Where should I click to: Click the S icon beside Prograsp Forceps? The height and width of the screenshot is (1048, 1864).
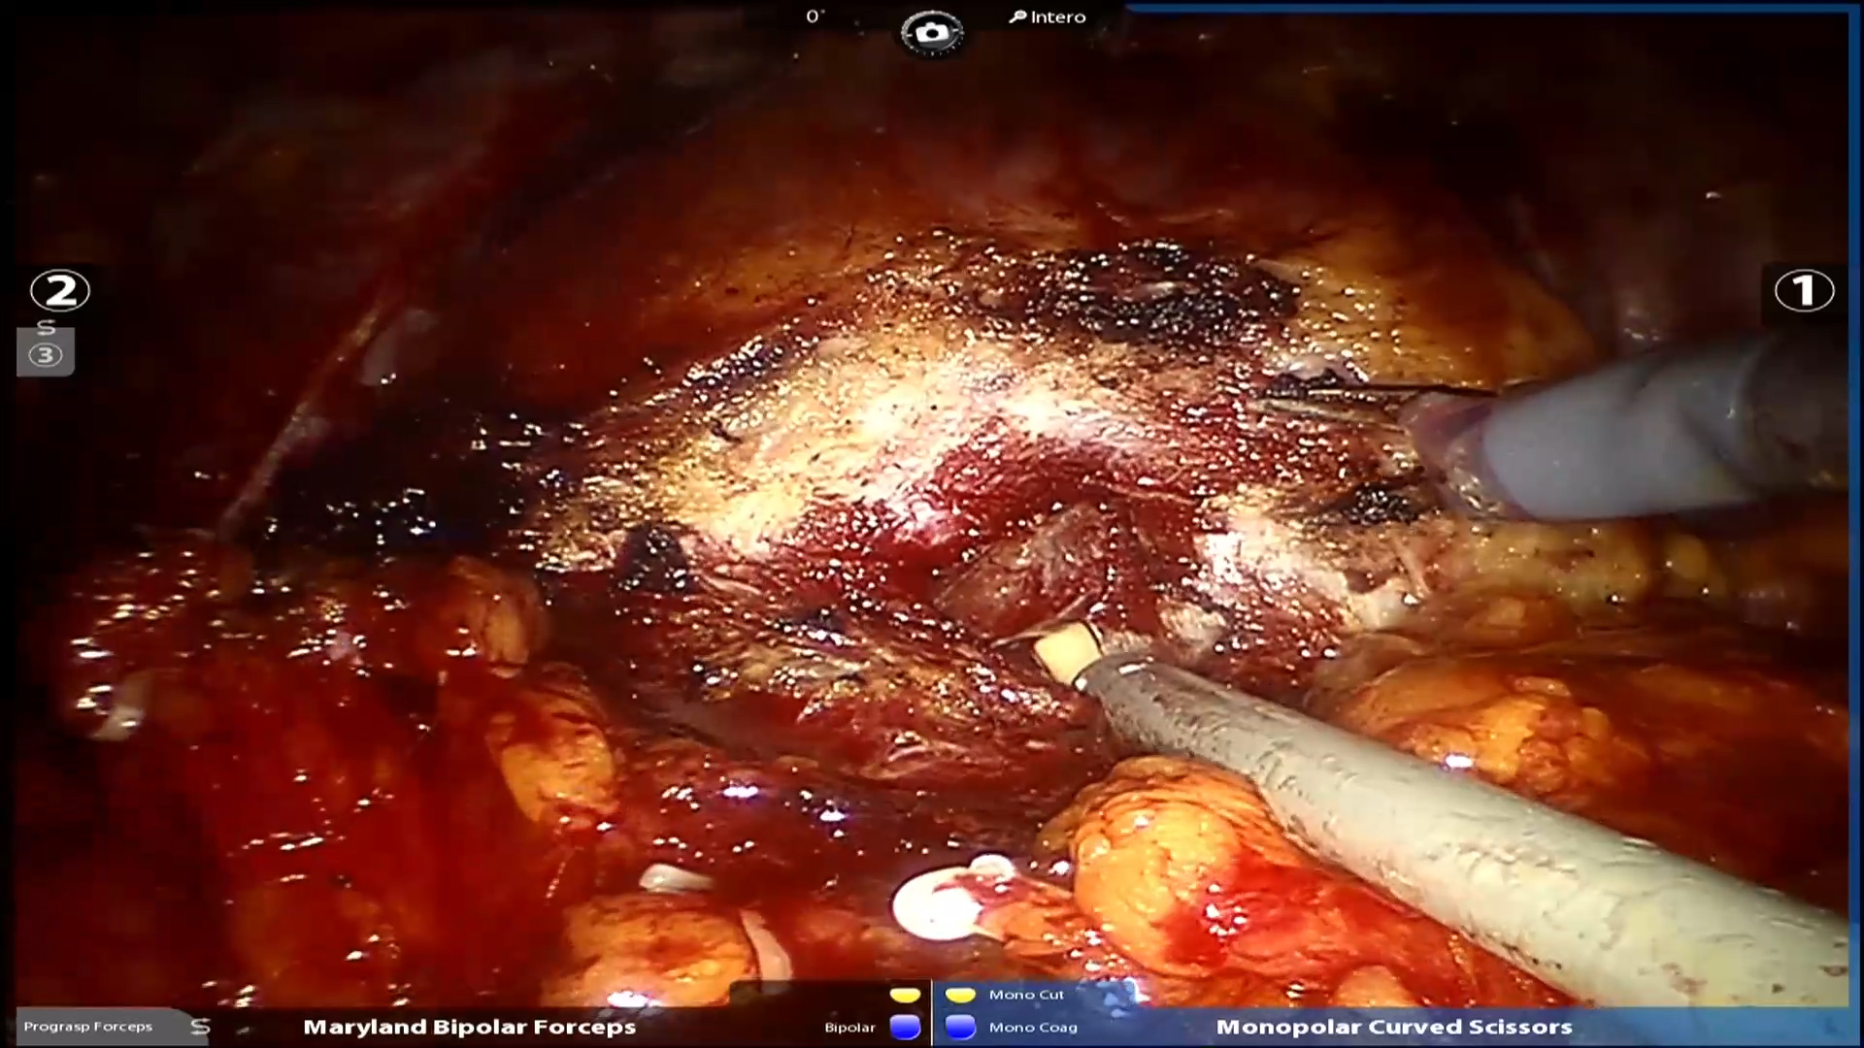click(x=200, y=1027)
